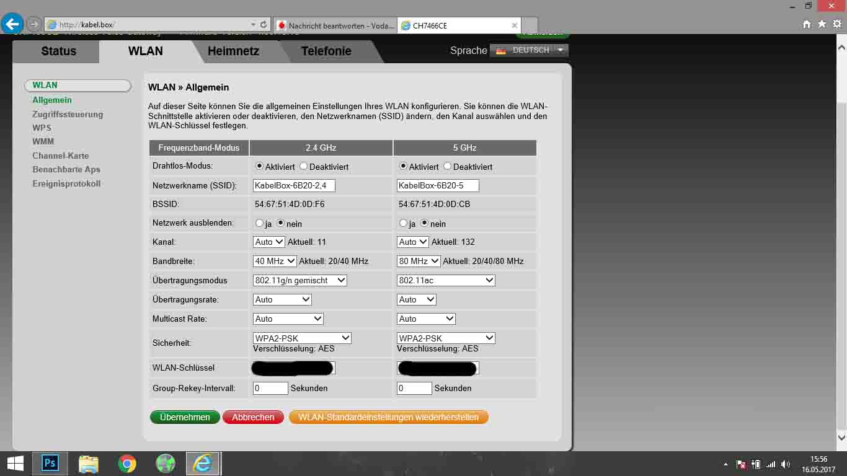Disable the 5 GHz wireless mode
Image resolution: width=847 pixels, height=476 pixels.
pos(448,166)
